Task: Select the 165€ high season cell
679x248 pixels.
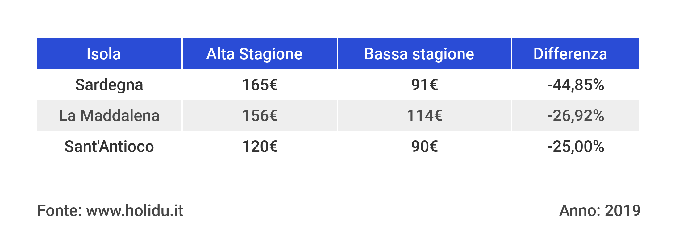Action: (260, 85)
